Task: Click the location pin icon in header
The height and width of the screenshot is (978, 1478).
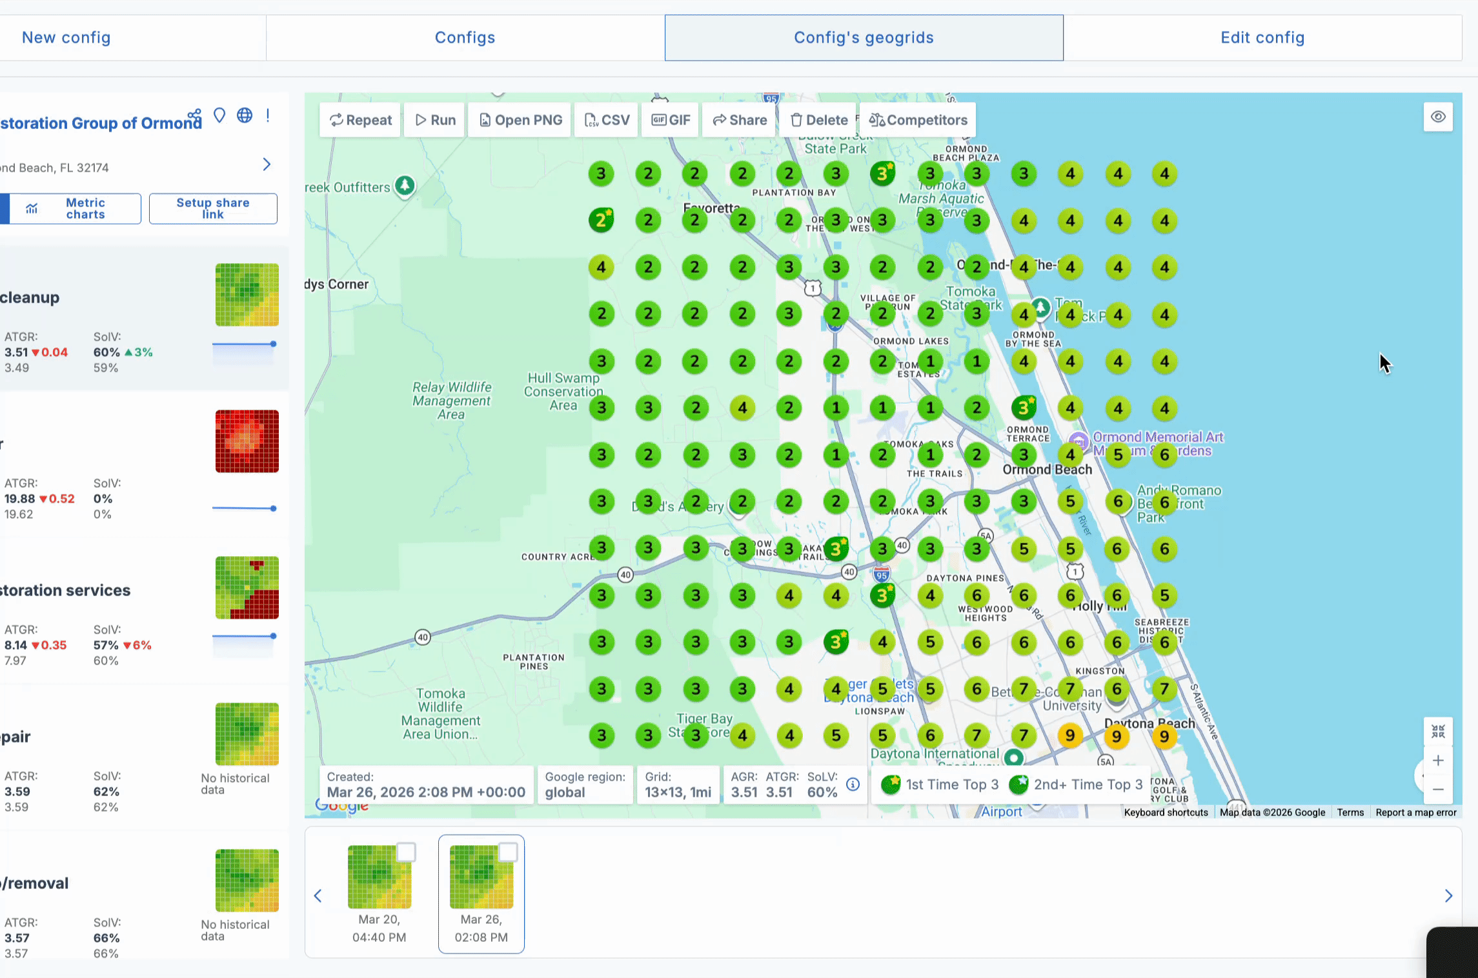Action: pos(219,116)
